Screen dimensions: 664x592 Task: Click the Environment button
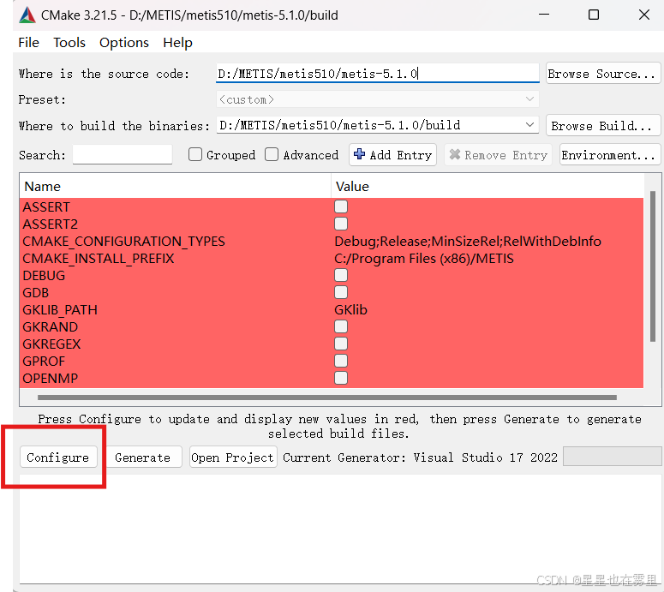point(609,155)
